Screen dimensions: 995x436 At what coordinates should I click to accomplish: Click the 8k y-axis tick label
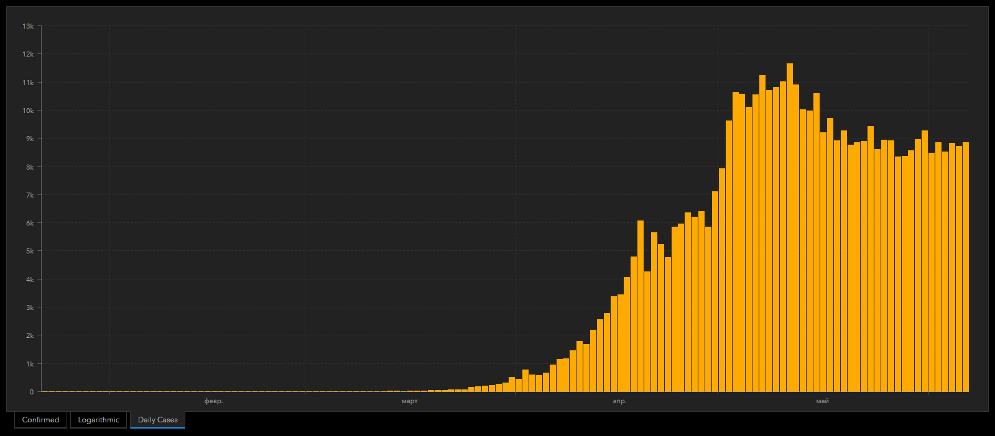[x=29, y=167]
